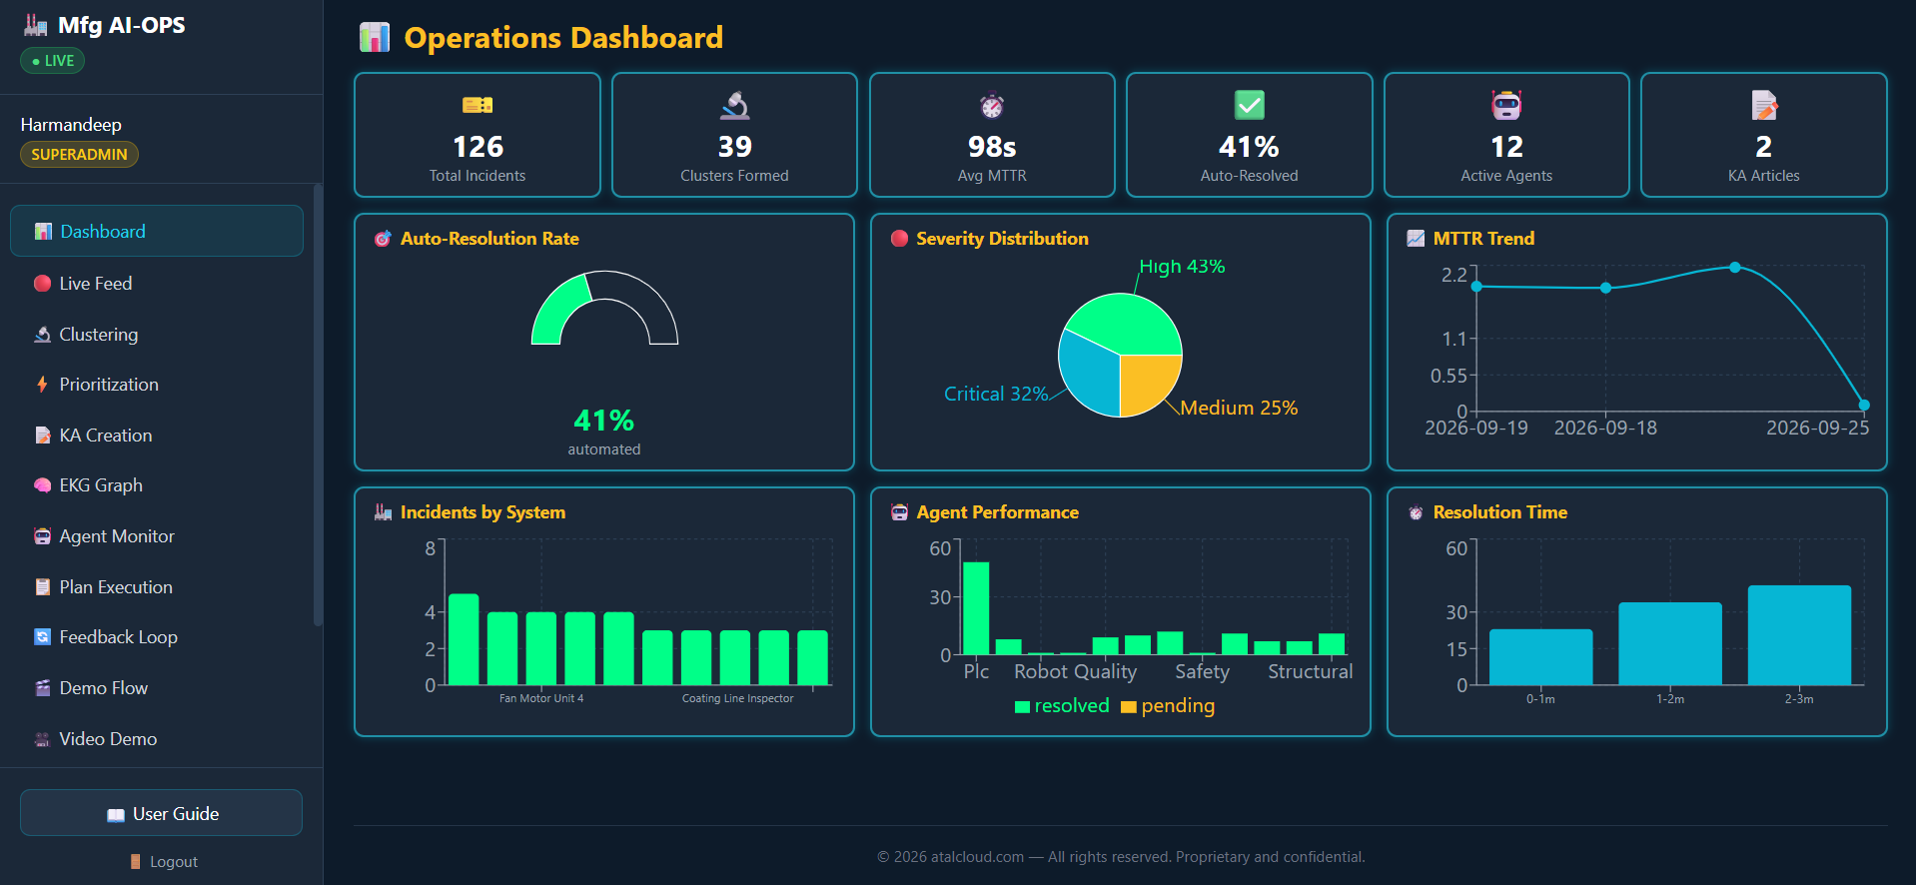Click the green resolved legend swatch
Viewport: 1916px width, 885px height.
[x=1022, y=707]
